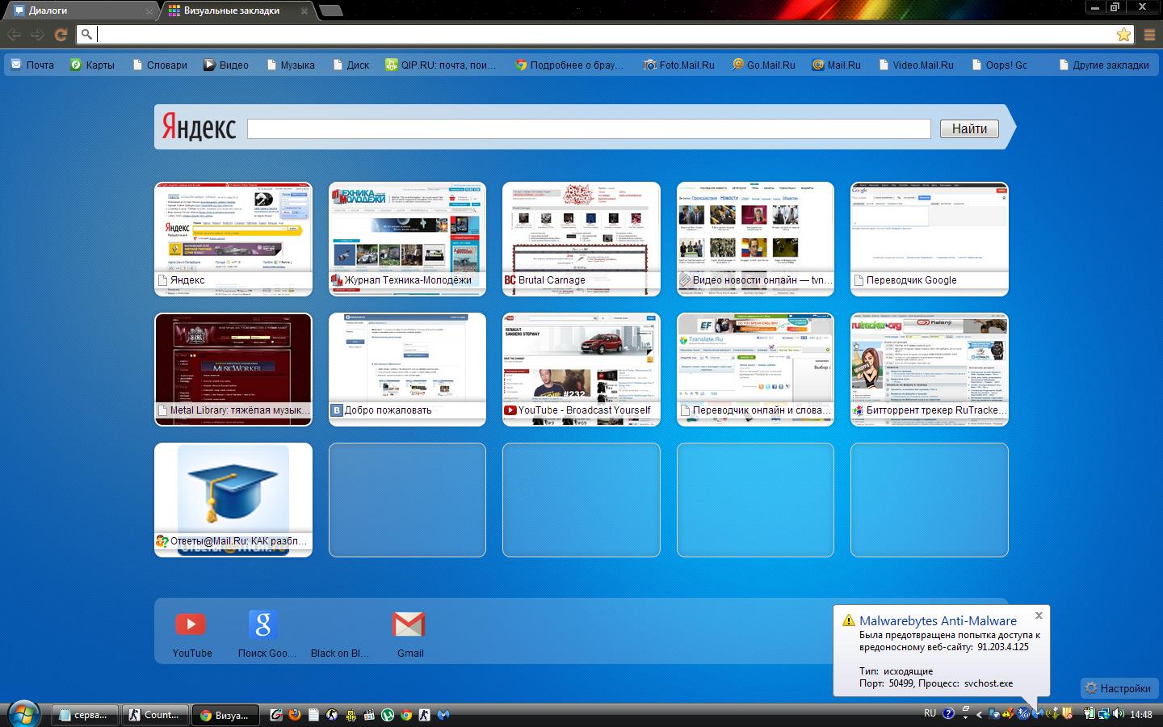Click the browser address bar

606,34
